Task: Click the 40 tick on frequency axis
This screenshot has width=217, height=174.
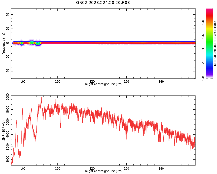Action: (x=8, y=14)
